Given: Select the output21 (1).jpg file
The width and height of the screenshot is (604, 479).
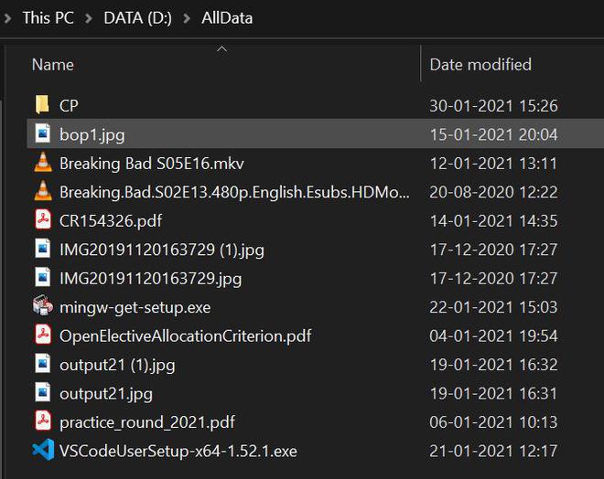Looking at the screenshot, I should pos(117,365).
